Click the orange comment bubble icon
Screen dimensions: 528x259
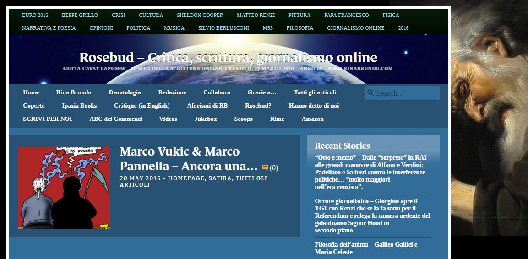[265, 167]
